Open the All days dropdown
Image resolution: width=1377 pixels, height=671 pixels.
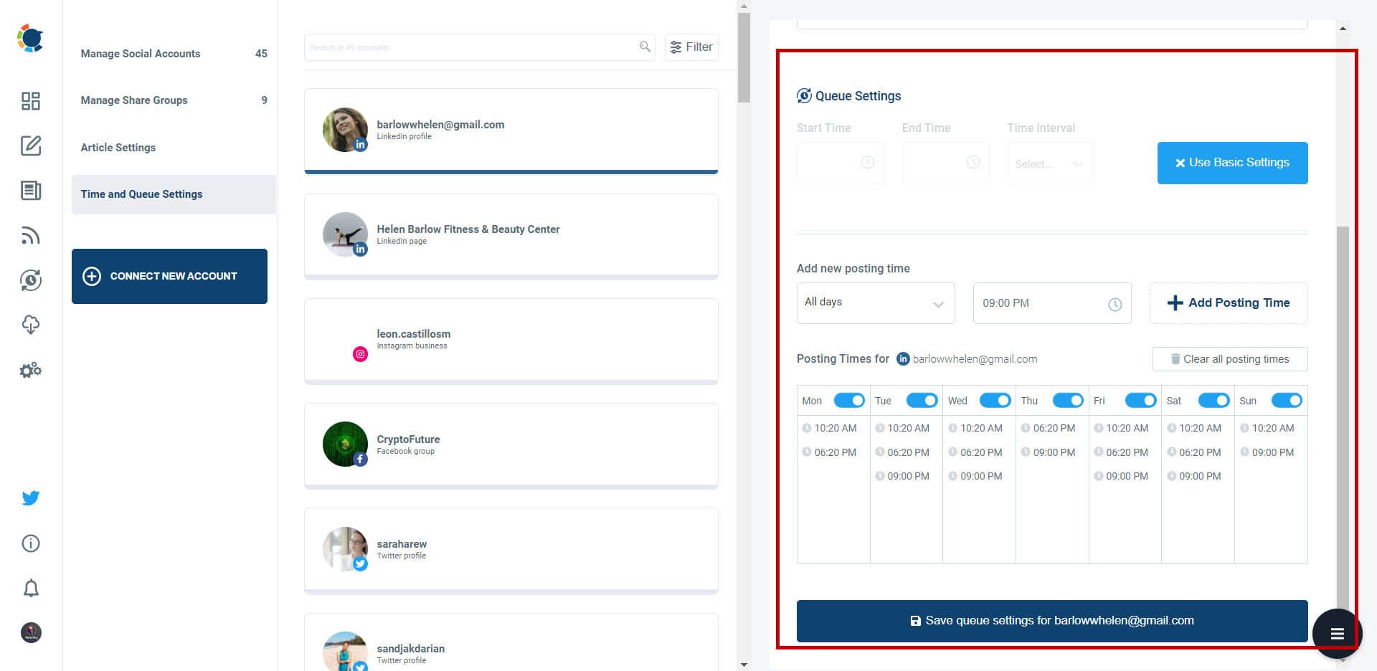(x=875, y=303)
